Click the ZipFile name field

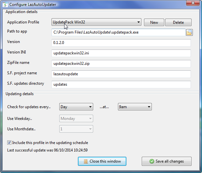tap(121, 64)
